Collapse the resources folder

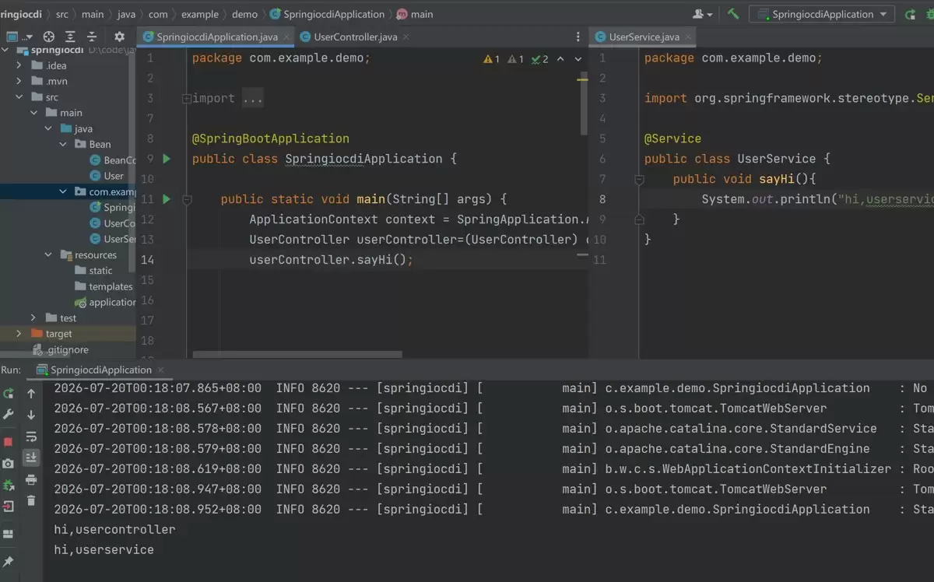[48, 255]
